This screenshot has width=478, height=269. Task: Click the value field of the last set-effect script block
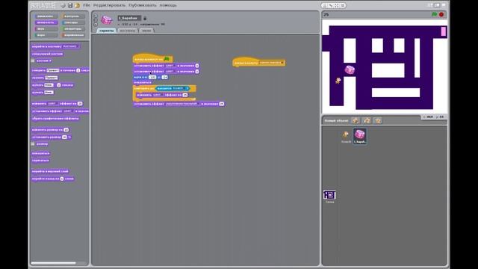[222, 104]
